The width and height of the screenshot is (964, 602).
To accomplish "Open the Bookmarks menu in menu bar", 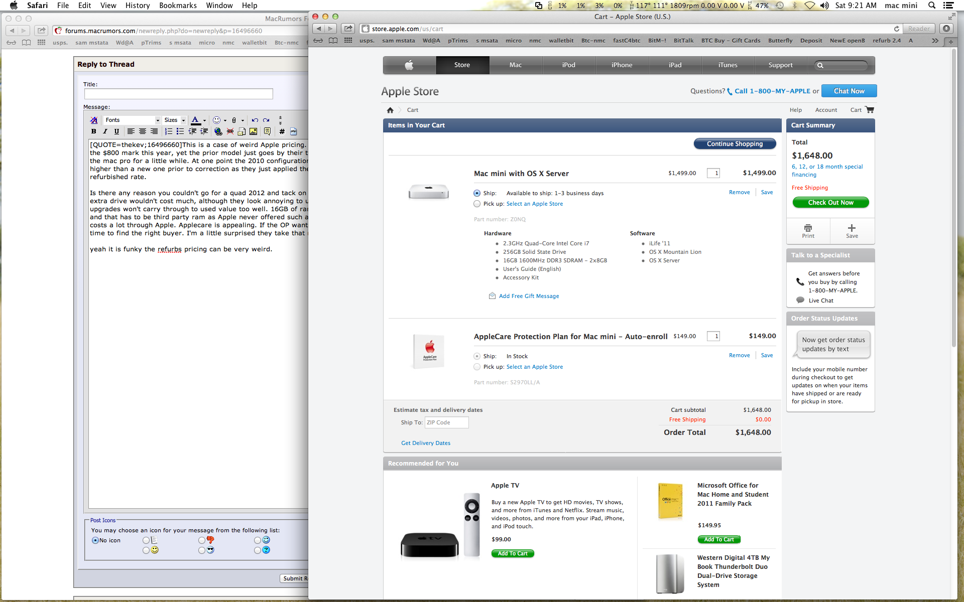I will pos(178,6).
